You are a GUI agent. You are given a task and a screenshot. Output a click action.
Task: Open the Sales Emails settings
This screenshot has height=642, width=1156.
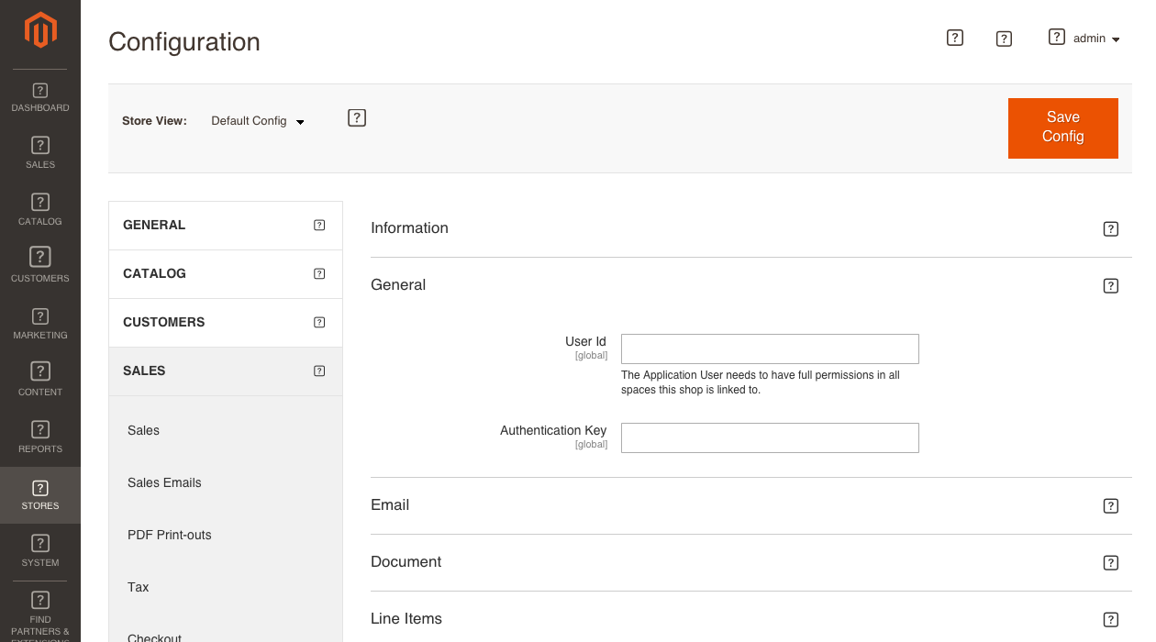(164, 482)
